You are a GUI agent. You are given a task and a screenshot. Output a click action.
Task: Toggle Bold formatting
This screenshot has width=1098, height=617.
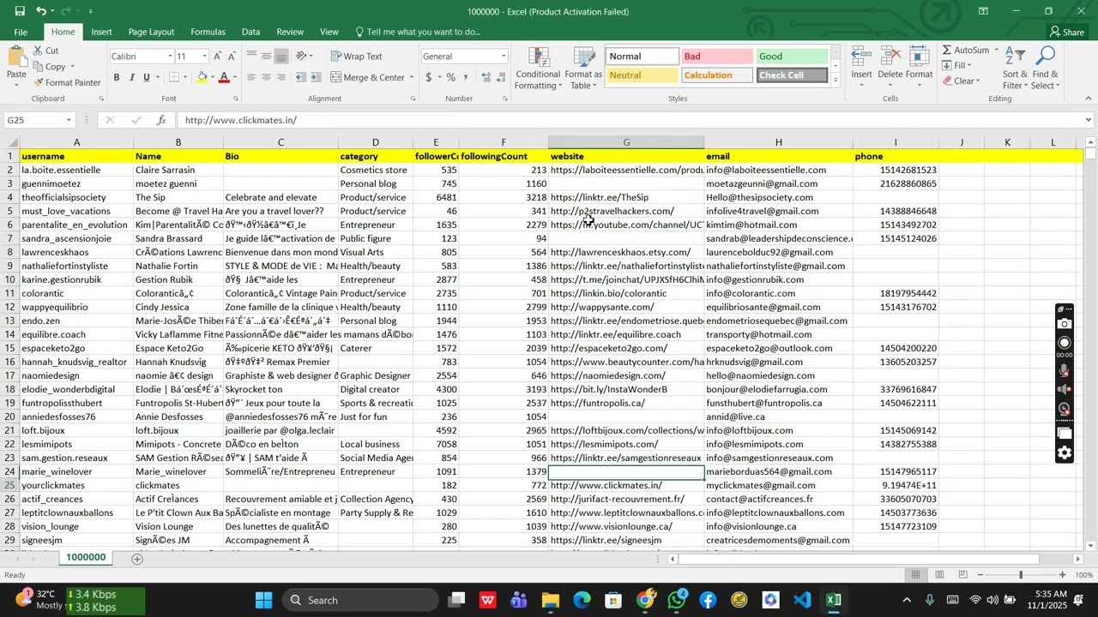(x=117, y=77)
